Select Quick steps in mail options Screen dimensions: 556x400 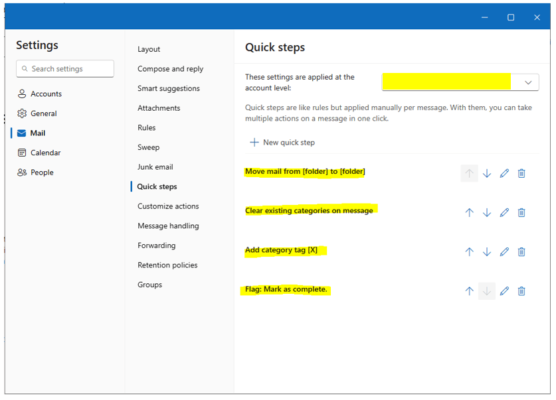tap(157, 186)
